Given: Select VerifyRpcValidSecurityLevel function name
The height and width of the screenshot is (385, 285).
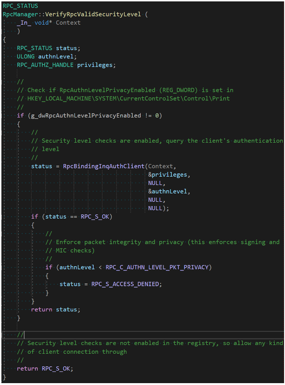Looking at the screenshot, I should coord(93,14).
